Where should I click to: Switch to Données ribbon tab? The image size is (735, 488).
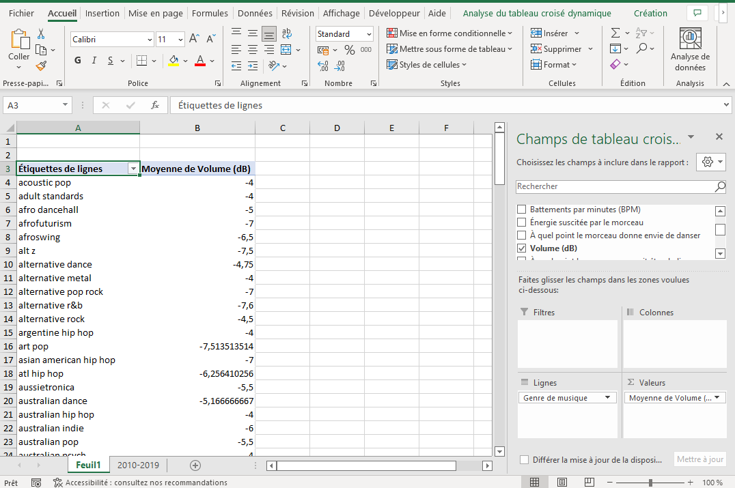pos(255,13)
